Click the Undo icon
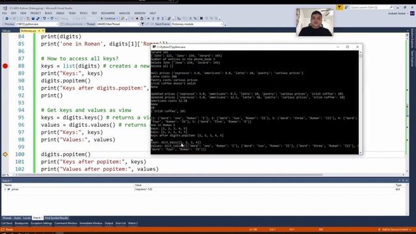Viewport: 416px width, 234px height. pos(44,19)
